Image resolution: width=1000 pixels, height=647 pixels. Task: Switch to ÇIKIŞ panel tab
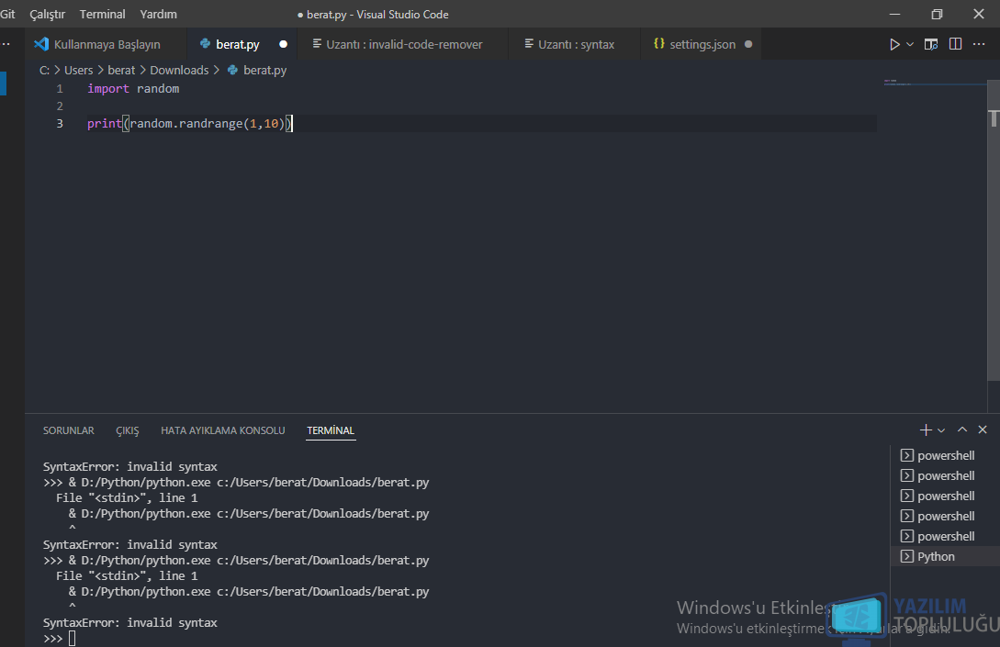127,430
